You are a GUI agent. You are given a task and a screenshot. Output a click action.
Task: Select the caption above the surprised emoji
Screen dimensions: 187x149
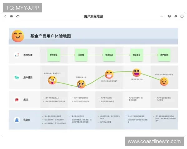click(52, 73)
